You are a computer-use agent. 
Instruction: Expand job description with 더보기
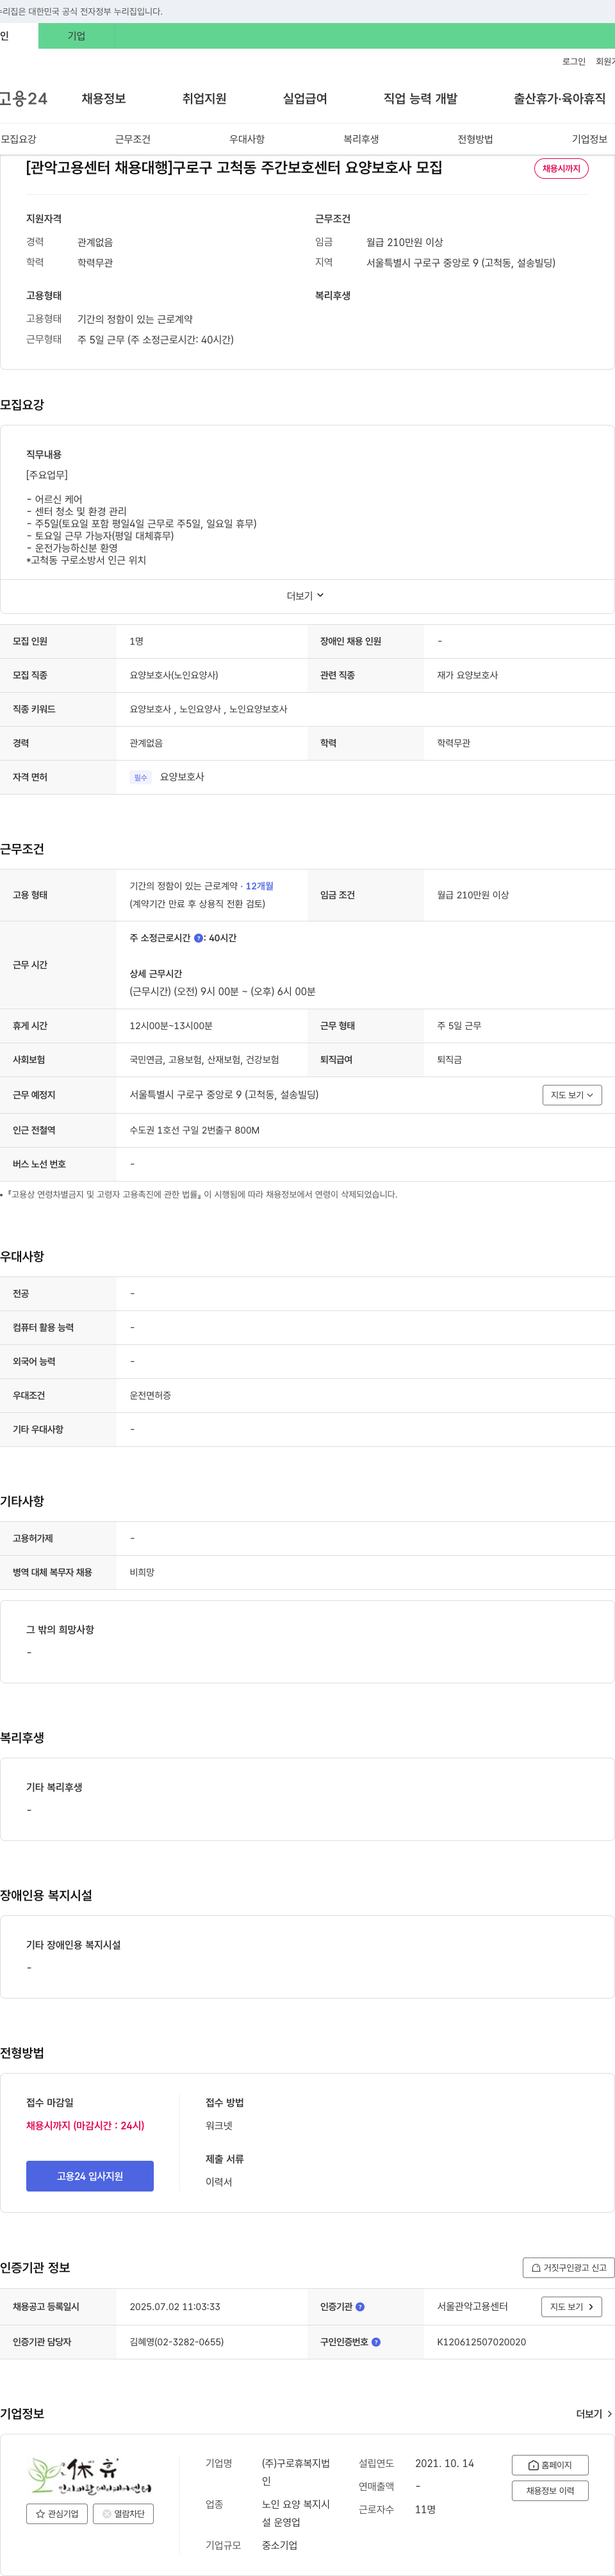pyautogui.click(x=305, y=595)
